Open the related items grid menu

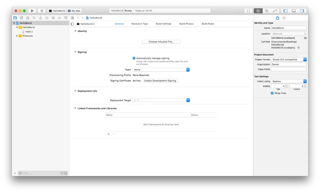(x=72, y=18)
